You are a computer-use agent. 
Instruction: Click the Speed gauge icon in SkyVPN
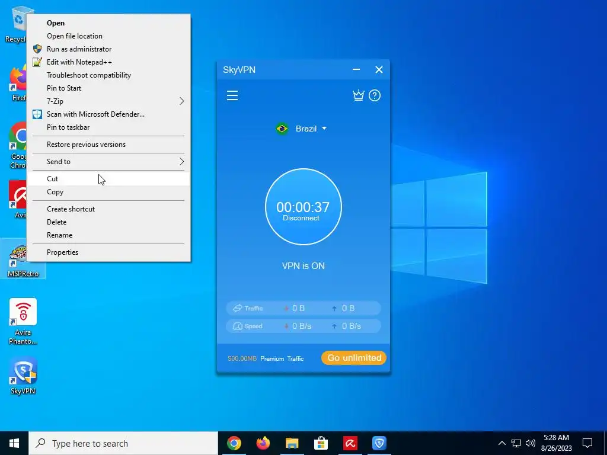pyautogui.click(x=237, y=326)
